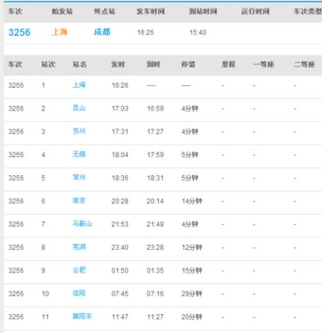
Task: Select 5分钟 stop duration in 无锡 row
Action: 190,154
